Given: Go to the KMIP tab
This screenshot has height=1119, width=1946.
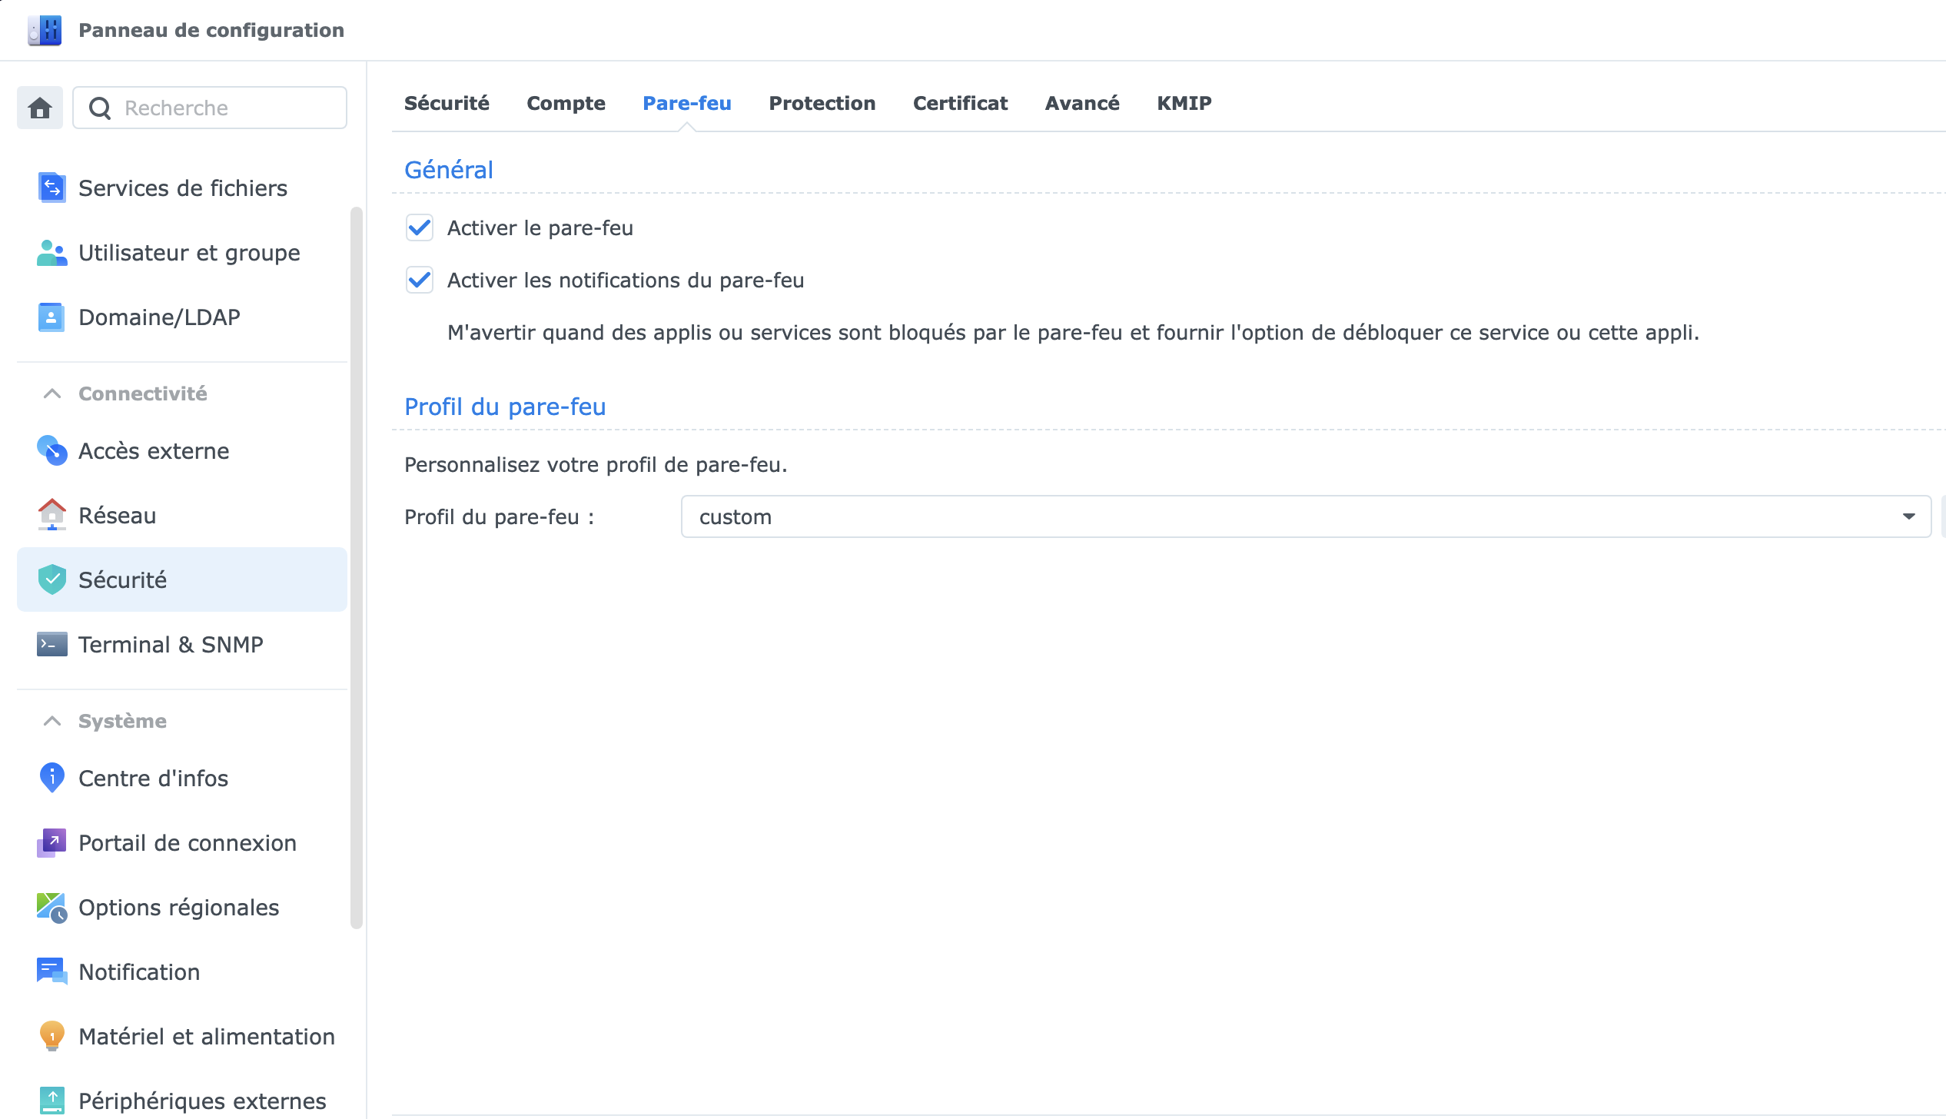Looking at the screenshot, I should coord(1184,104).
